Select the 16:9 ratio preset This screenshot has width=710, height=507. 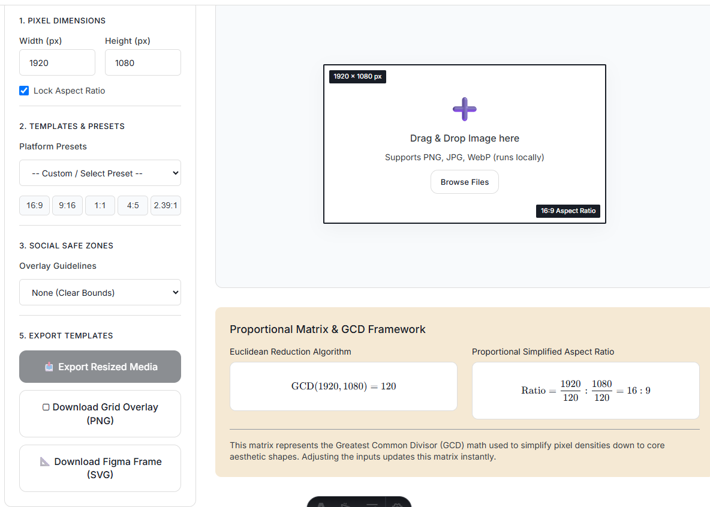pos(34,205)
